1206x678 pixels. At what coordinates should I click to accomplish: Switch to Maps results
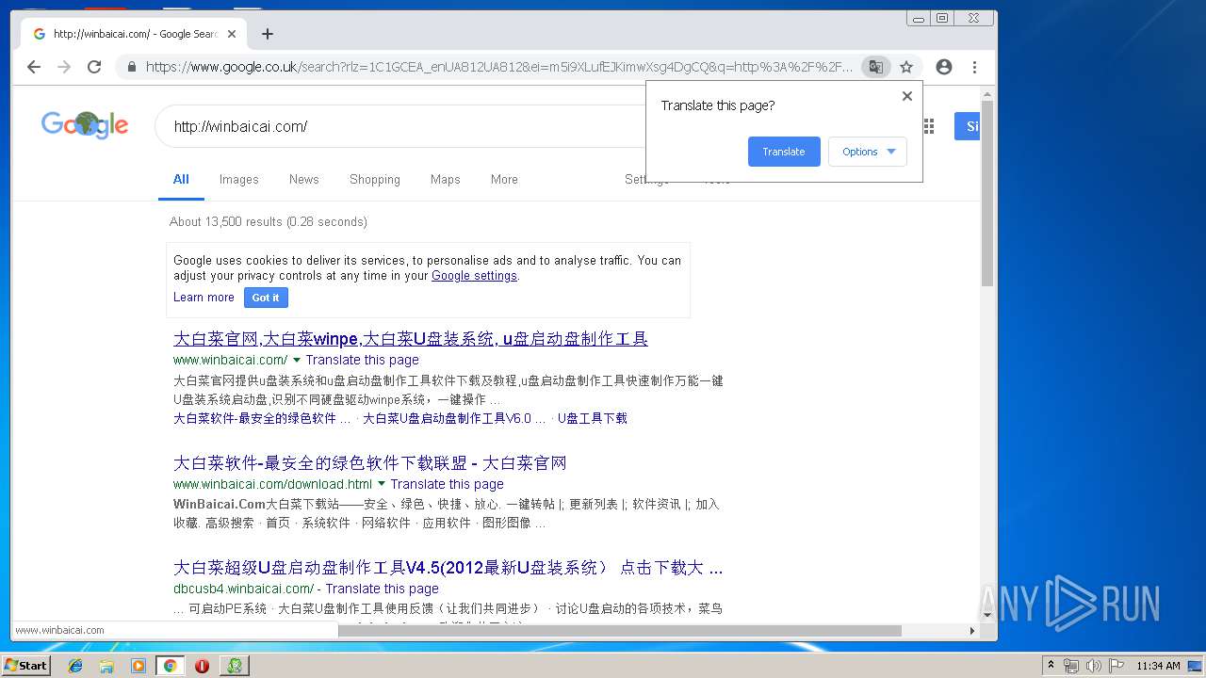[x=446, y=179]
